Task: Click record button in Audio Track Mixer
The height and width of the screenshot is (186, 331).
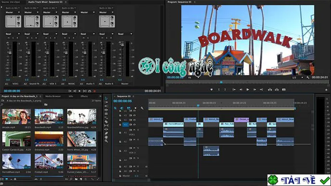Action: 95,91
